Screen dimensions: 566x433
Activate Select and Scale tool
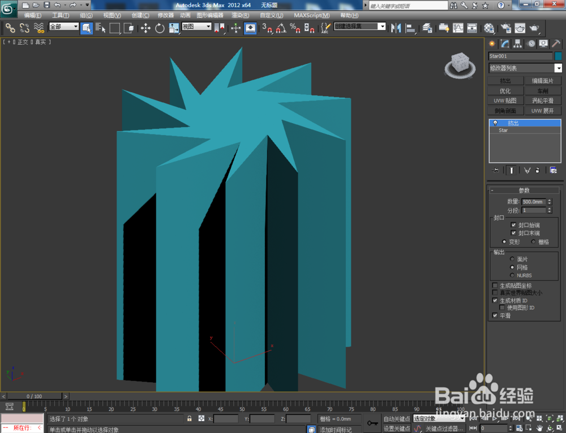[x=174, y=28]
